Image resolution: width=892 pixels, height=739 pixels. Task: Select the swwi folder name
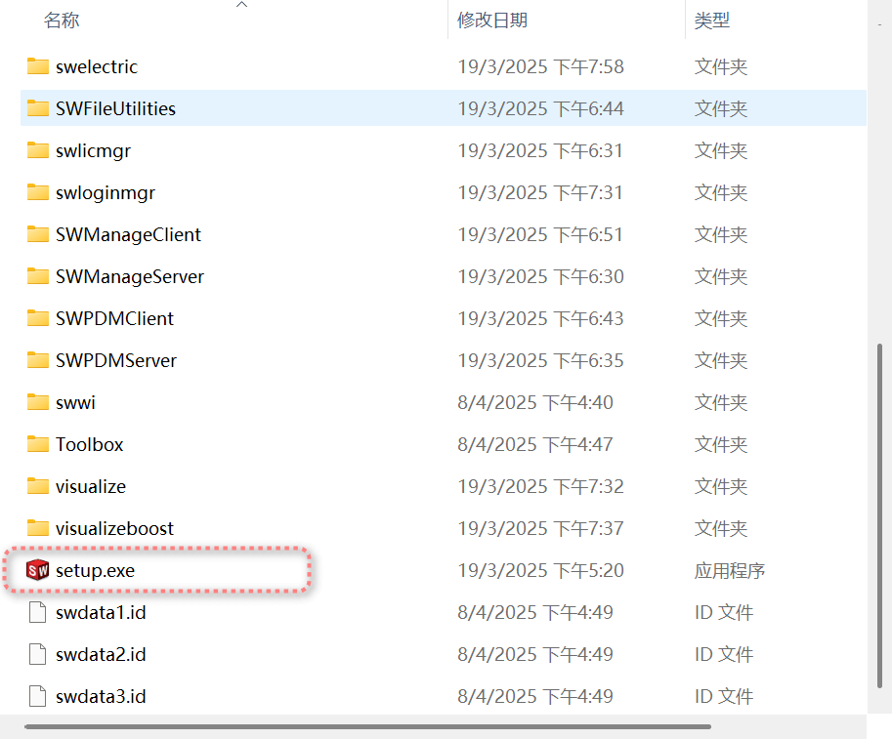click(75, 402)
